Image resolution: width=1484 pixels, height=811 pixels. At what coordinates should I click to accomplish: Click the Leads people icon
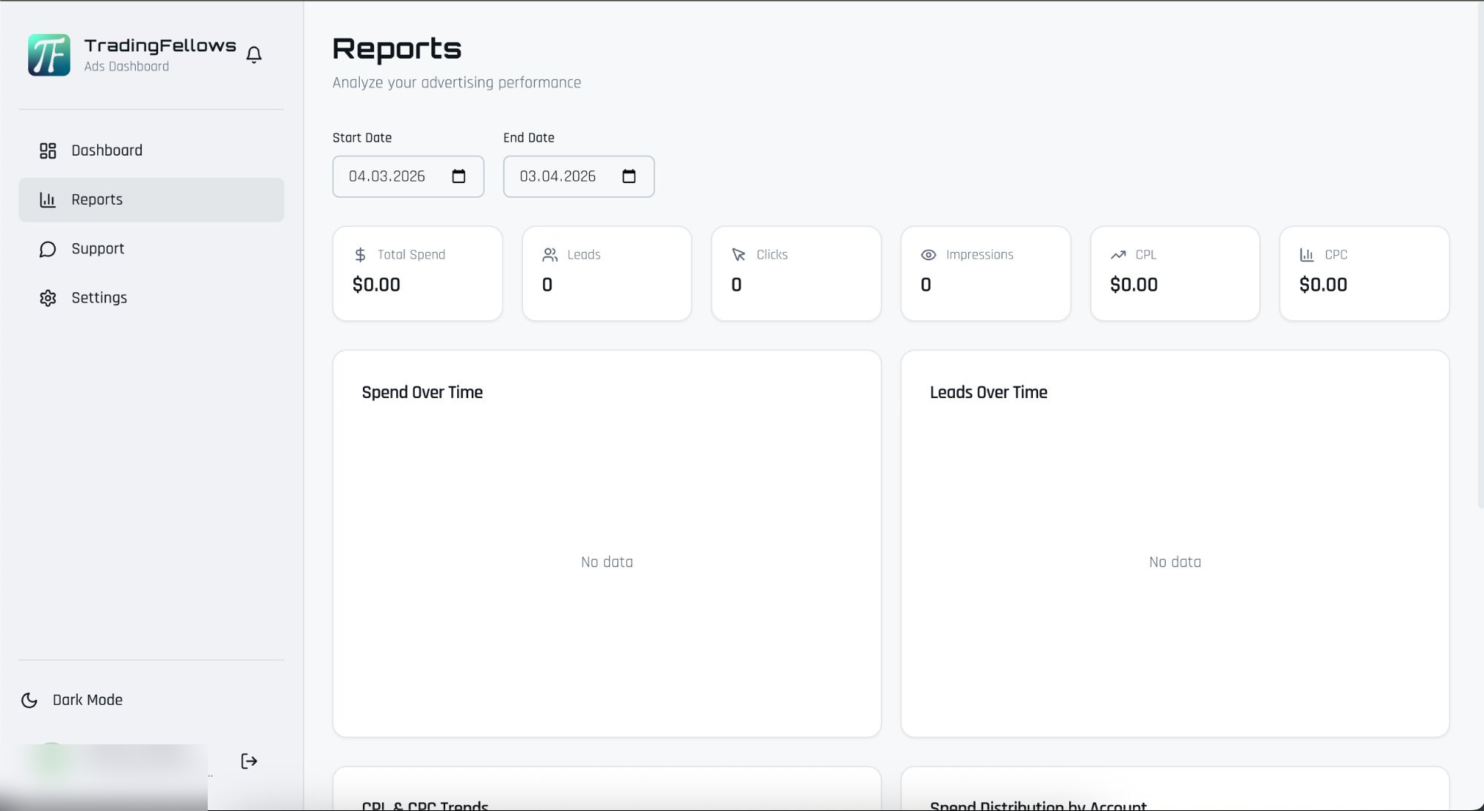click(550, 254)
